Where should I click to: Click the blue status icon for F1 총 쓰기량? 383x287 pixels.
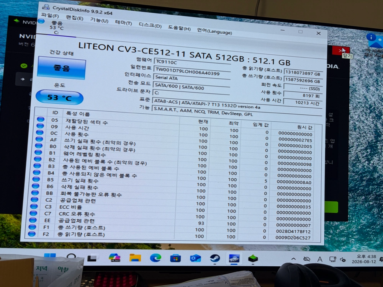32,227
